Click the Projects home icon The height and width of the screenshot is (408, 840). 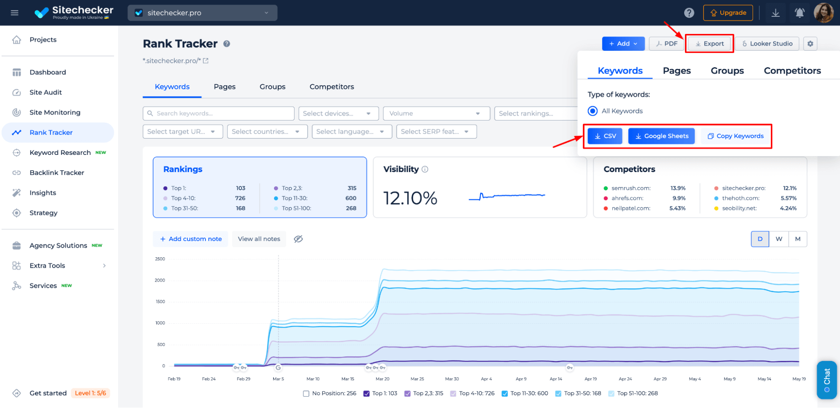pyautogui.click(x=16, y=39)
